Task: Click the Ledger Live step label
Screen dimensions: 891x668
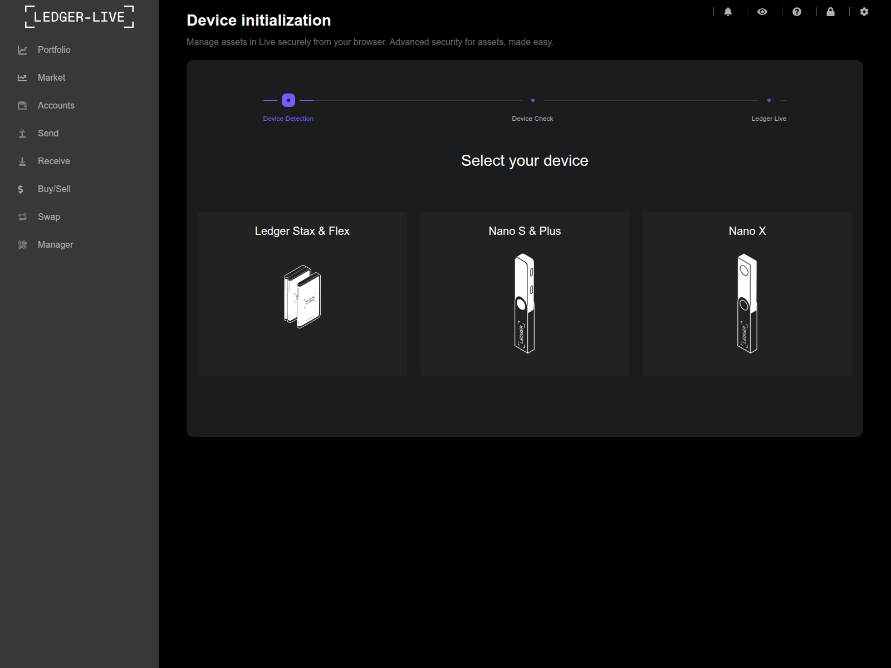Action: point(769,119)
